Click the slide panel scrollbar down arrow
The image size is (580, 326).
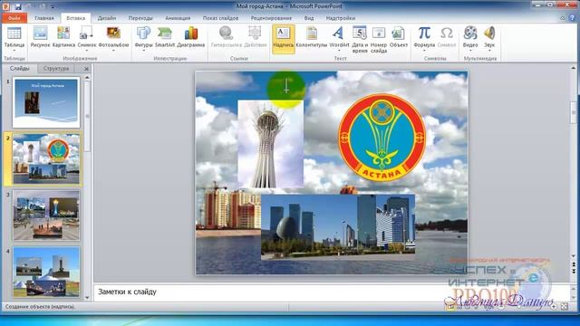pos(87,297)
